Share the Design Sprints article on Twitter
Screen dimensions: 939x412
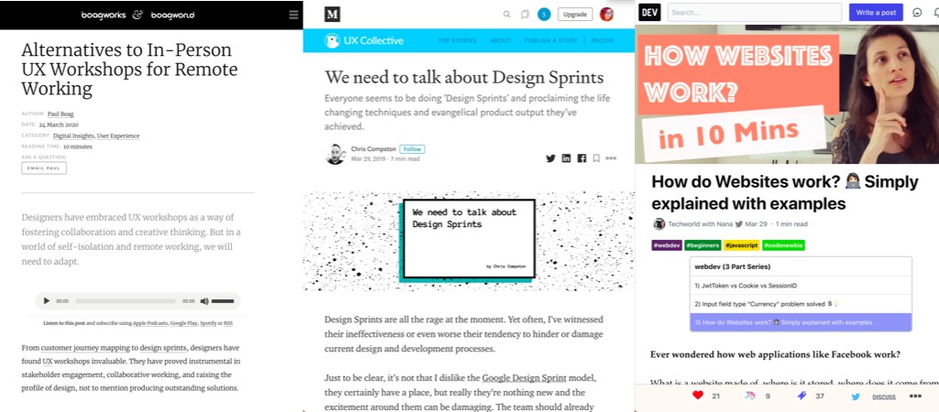tap(550, 158)
